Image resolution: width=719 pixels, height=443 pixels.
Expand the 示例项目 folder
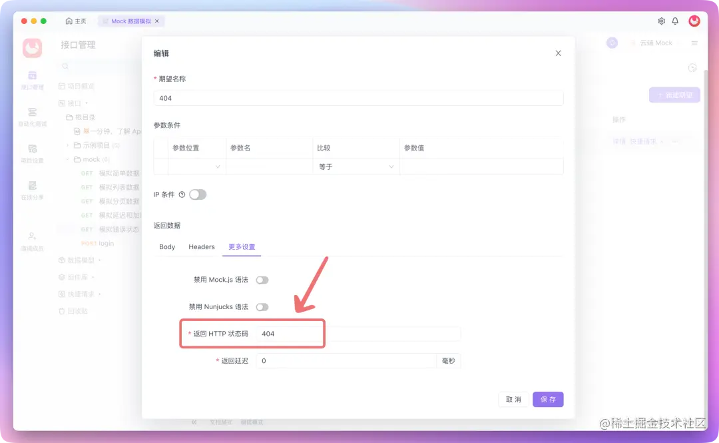pos(67,145)
